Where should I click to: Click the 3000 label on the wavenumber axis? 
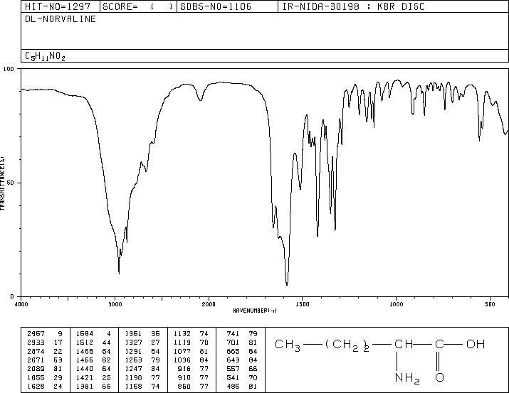tap(115, 304)
